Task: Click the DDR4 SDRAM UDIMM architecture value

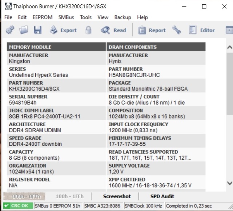Action: click(x=35, y=130)
